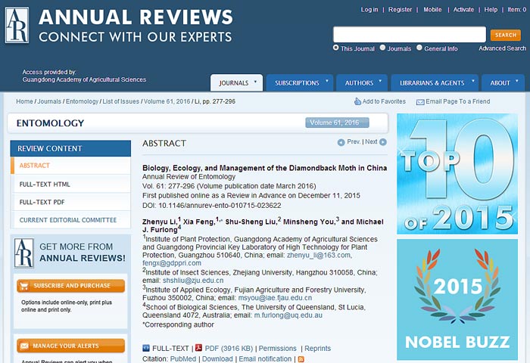The width and height of the screenshot is (530, 363).
Task: Go to previous article using Prev arrow
Action: coord(341,142)
